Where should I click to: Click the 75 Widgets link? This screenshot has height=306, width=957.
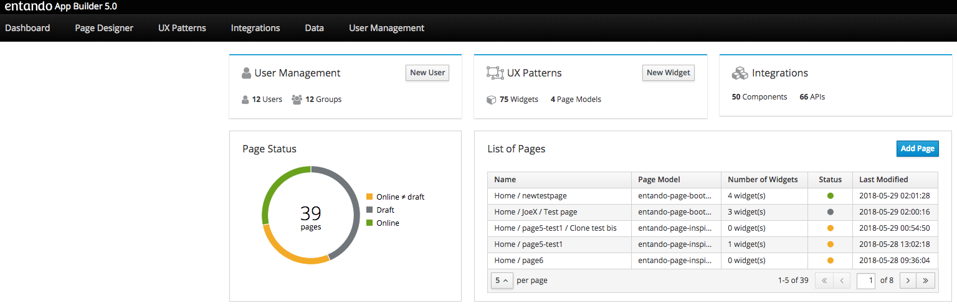[x=519, y=100]
